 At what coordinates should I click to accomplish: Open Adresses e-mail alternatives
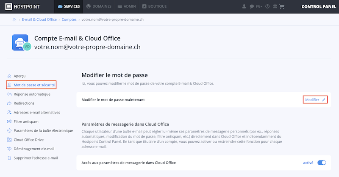pos(37,112)
